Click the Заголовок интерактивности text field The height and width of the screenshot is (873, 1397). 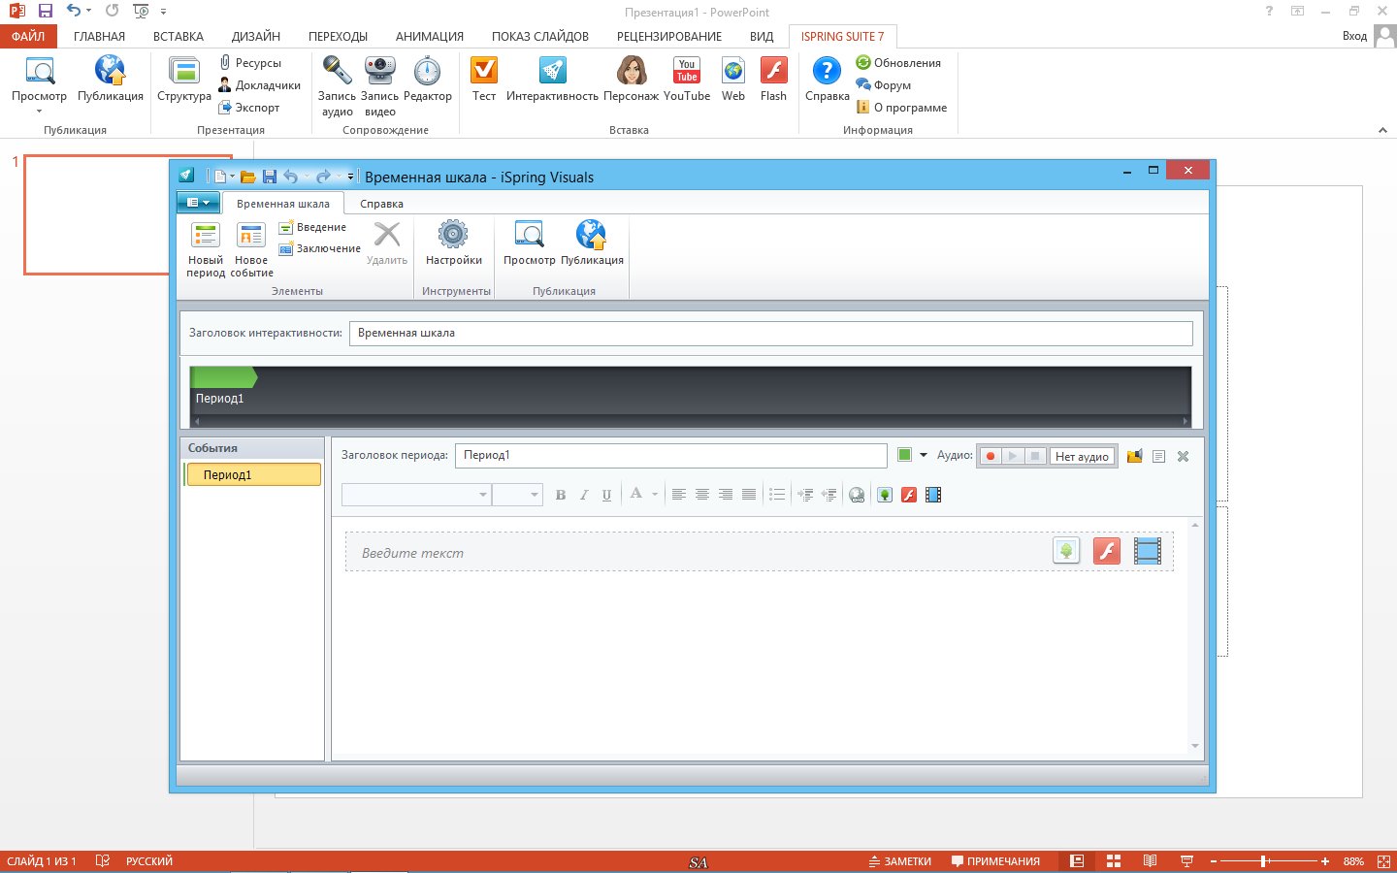(770, 333)
